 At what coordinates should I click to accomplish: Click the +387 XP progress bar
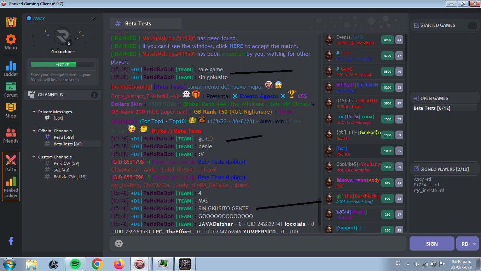[x=62, y=65]
